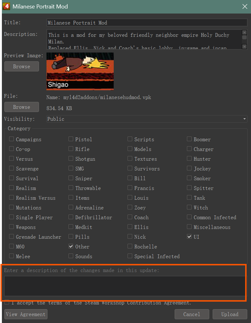Tick the Adrenaline checkbox

[x=71, y=207]
